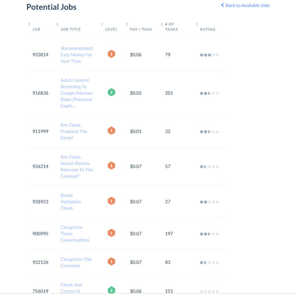Sort by Pay / Task arrows
The width and height of the screenshot is (296, 294).
(127, 24)
